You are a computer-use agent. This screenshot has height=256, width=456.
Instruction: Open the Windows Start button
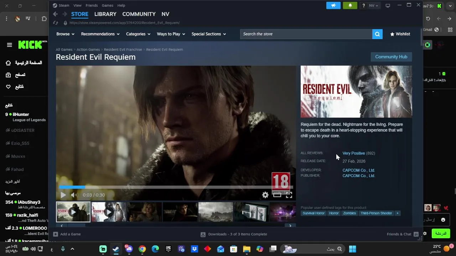click(x=352, y=249)
